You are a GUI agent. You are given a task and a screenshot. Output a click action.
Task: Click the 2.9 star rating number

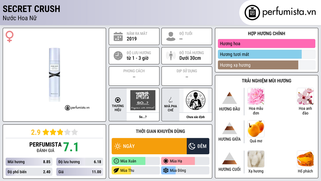click(36, 132)
